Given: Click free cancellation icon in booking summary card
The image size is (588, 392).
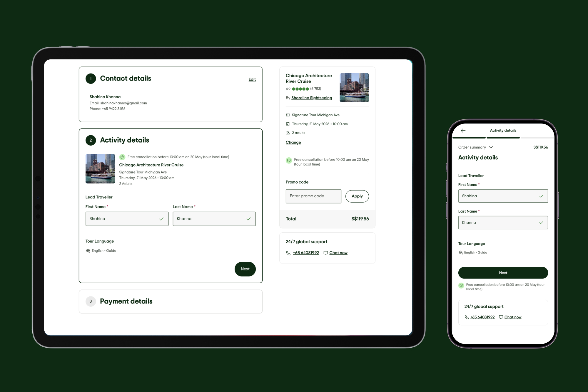Looking at the screenshot, I should coord(289,160).
